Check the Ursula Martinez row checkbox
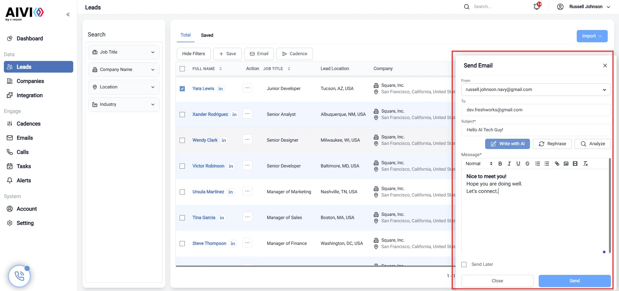The image size is (619, 291). [x=182, y=192]
